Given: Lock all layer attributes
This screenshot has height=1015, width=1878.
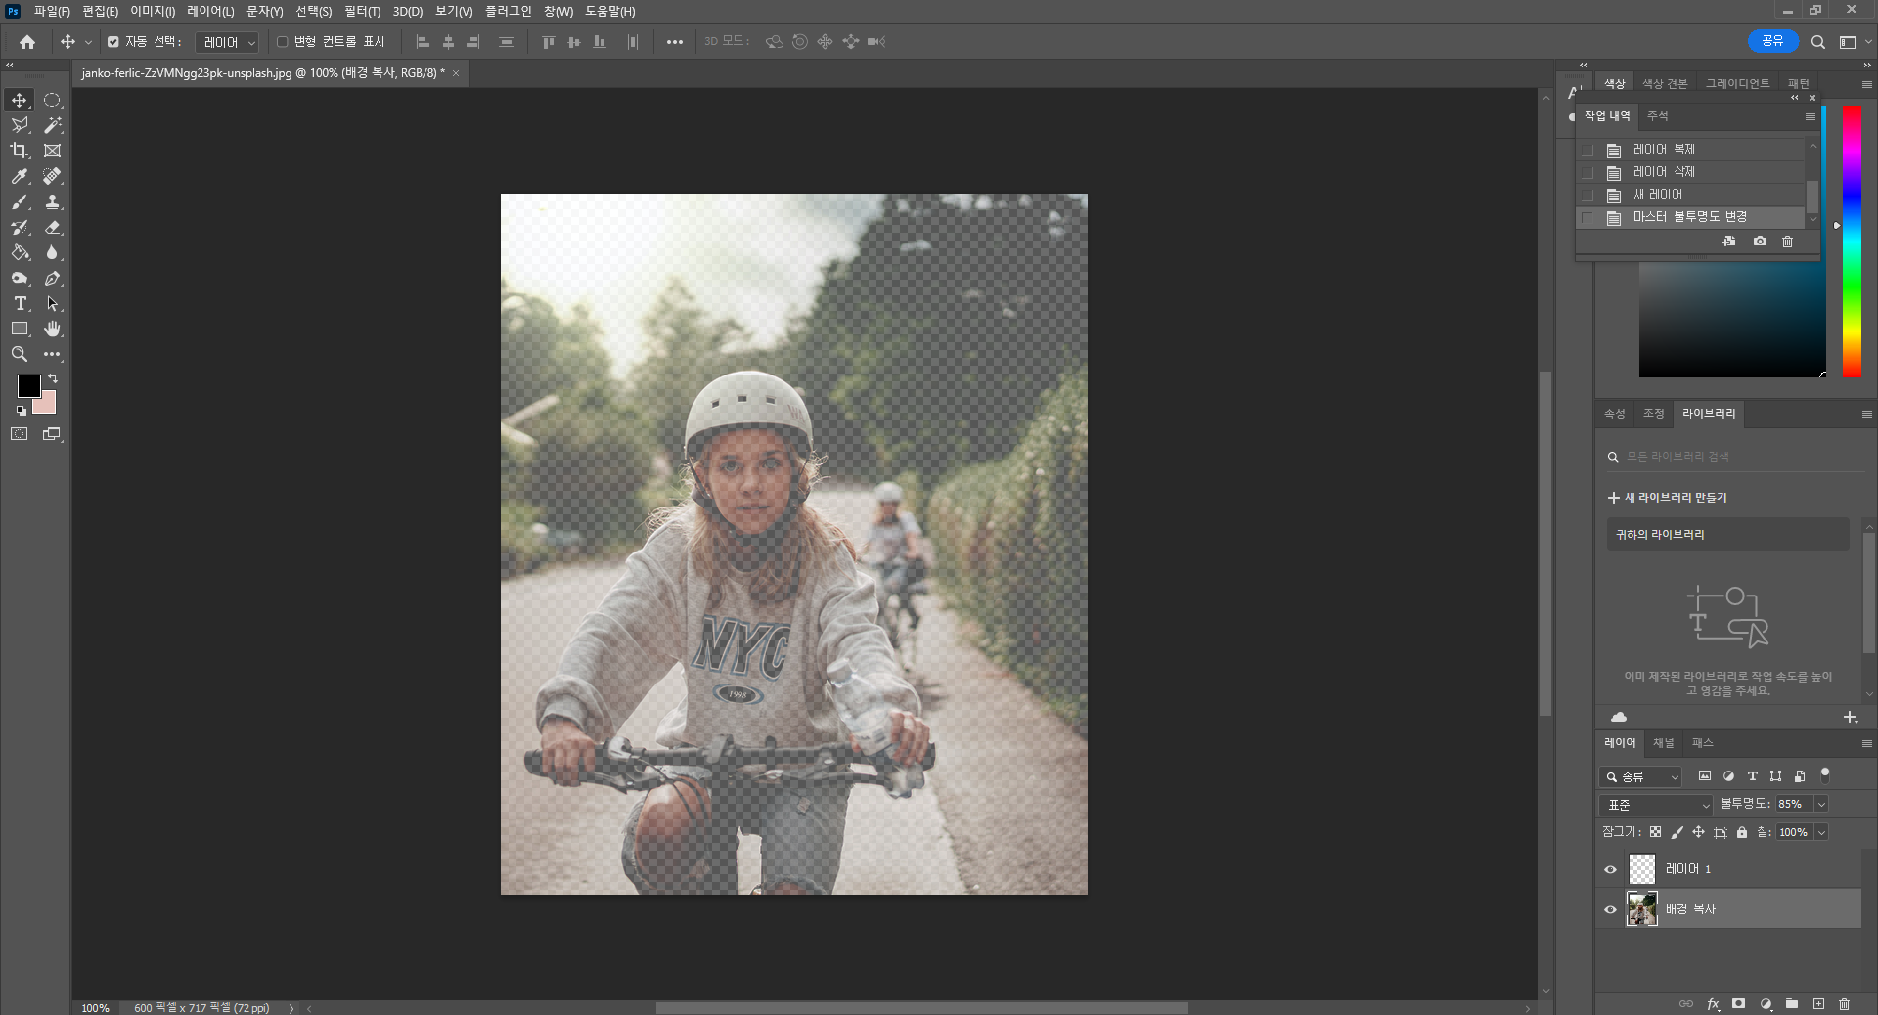Looking at the screenshot, I should [1742, 832].
